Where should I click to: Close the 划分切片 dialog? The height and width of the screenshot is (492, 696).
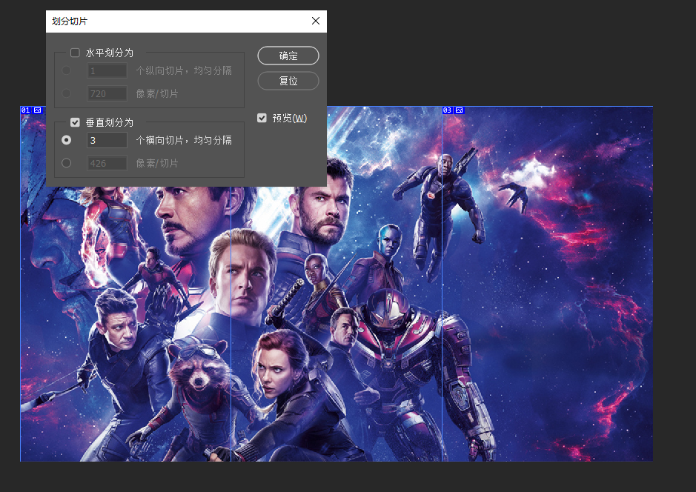point(316,21)
